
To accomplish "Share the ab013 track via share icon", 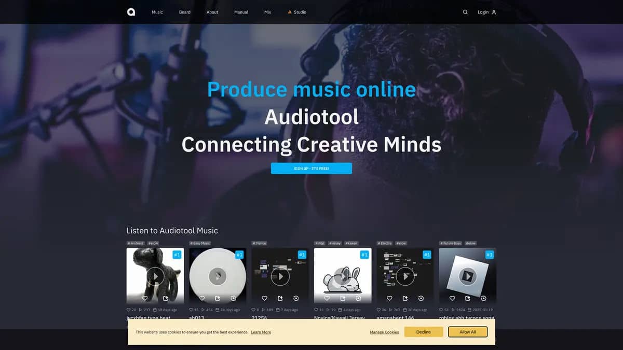I will 218,298.
